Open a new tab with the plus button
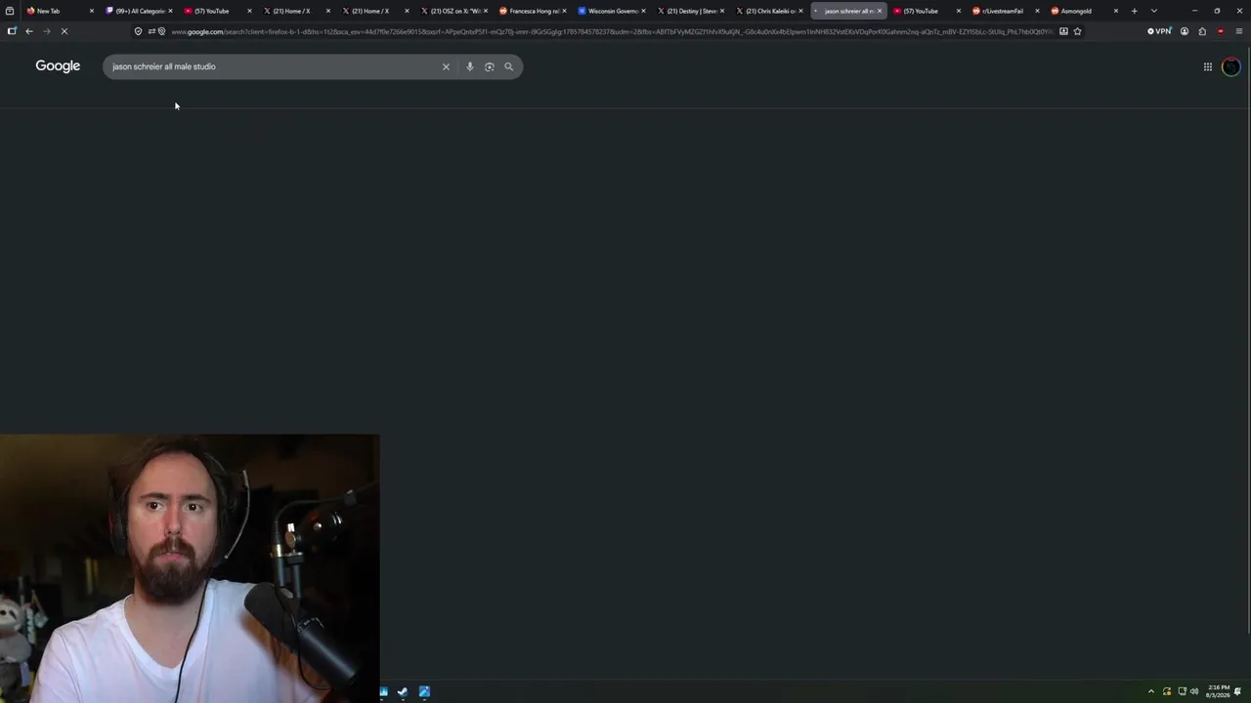This screenshot has height=703, width=1251. point(1135,11)
